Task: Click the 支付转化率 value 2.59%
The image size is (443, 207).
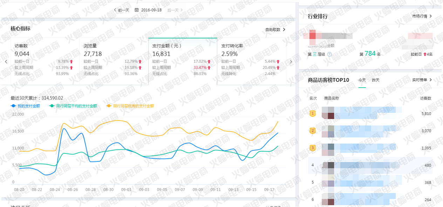Action: click(x=230, y=54)
